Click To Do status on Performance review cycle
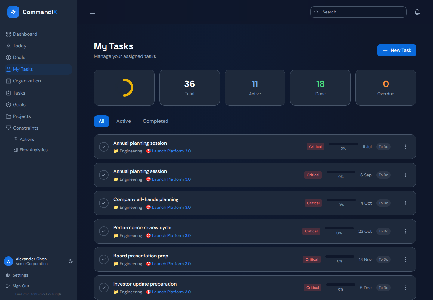The height and width of the screenshot is (300, 433). tap(383, 231)
